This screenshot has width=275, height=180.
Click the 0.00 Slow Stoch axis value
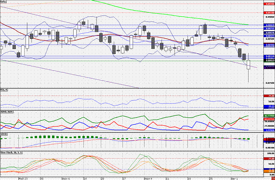[x=272, y=175]
